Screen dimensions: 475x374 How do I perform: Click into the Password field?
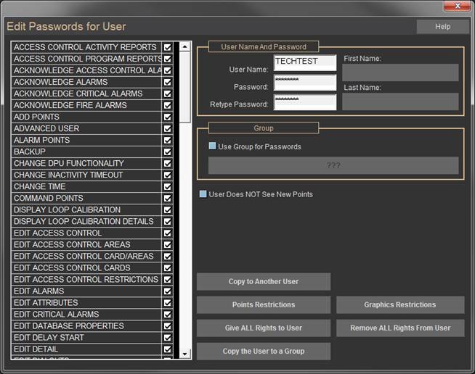[304, 83]
